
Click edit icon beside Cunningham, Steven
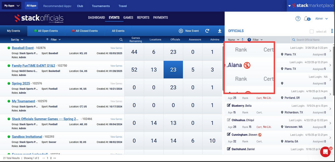coord(229,134)
